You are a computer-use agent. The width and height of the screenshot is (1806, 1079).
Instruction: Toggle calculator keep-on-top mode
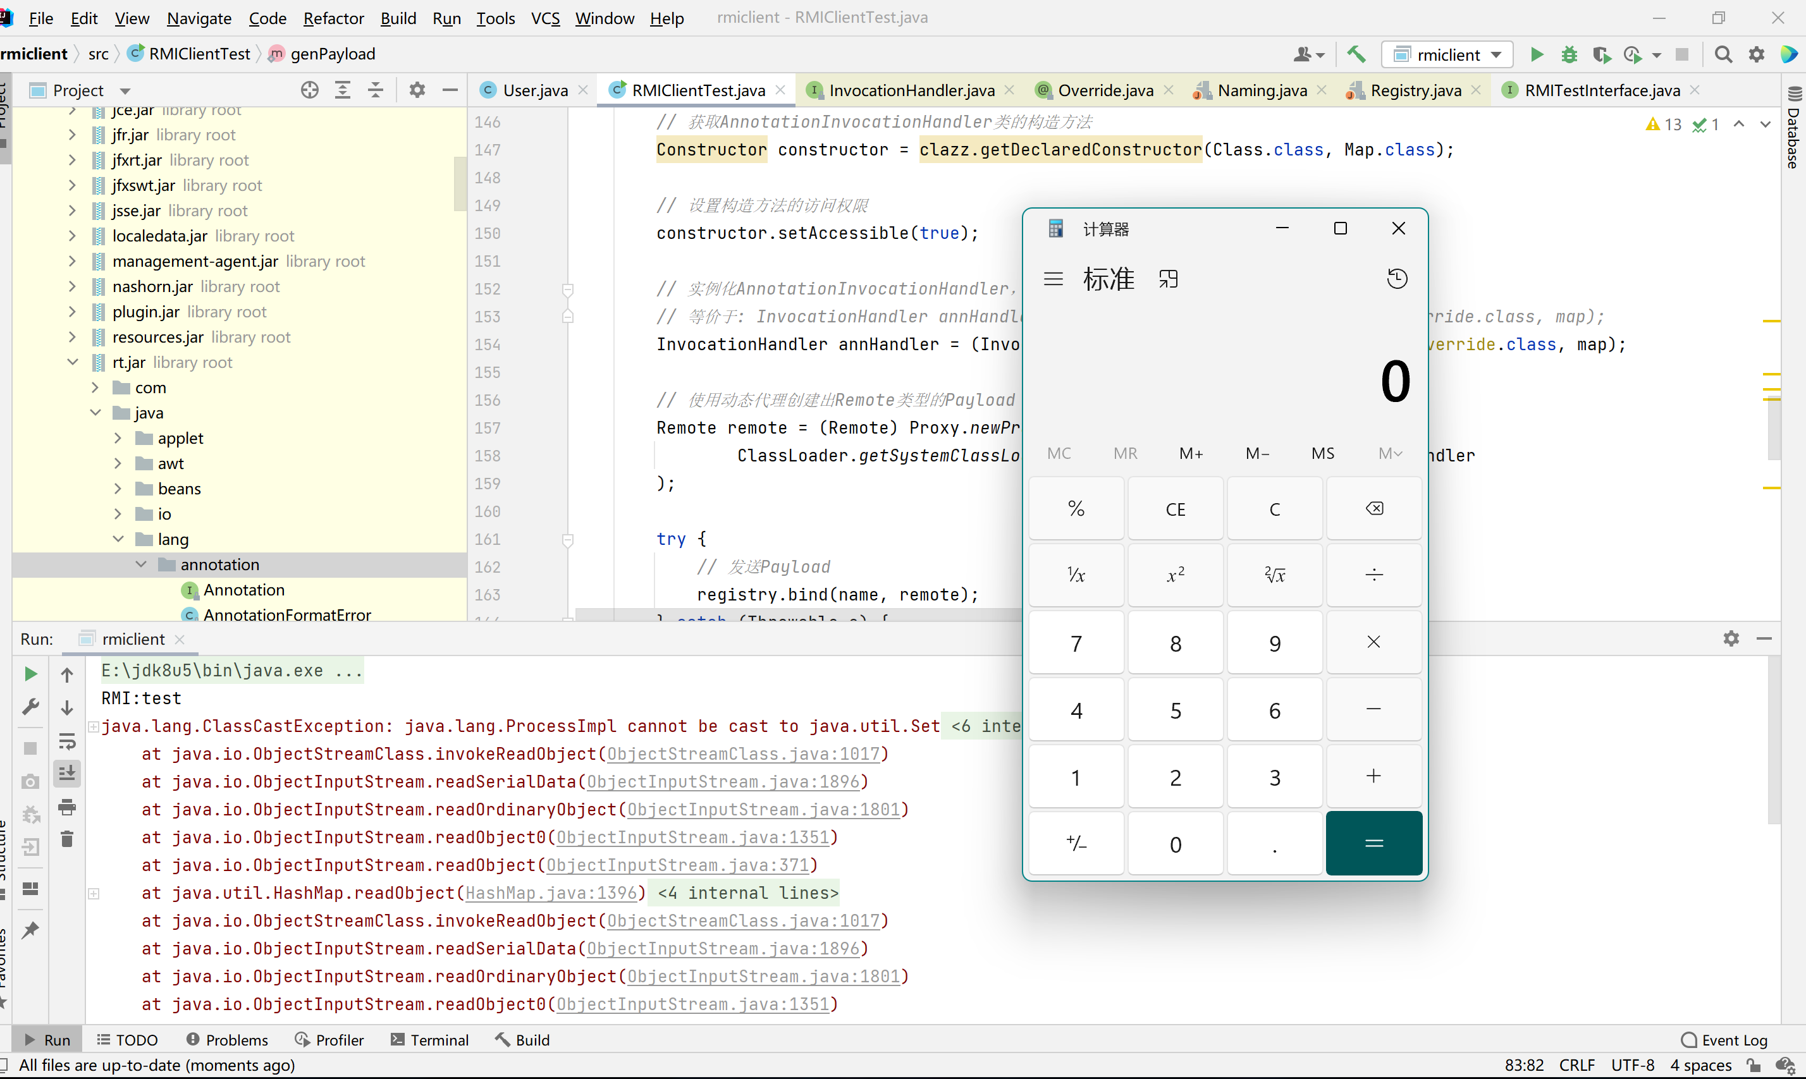1168,279
